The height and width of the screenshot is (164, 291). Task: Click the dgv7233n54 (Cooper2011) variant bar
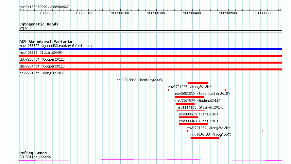(x=150, y=63)
